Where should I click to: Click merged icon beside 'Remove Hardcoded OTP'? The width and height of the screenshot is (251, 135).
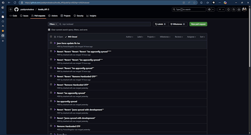click(55, 126)
